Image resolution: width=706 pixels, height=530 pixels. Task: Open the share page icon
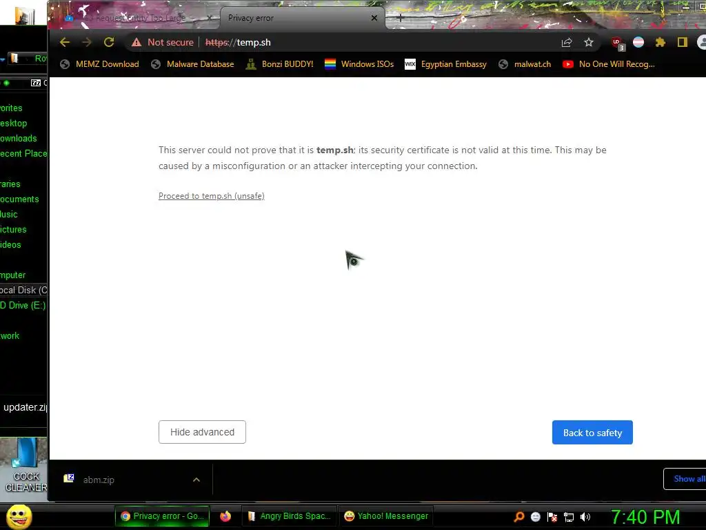[x=567, y=42]
